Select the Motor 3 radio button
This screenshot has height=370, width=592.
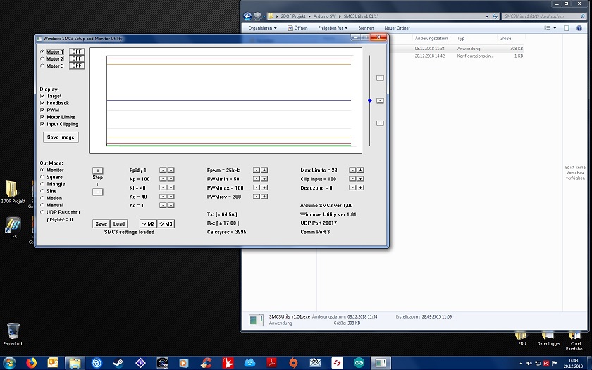point(42,66)
